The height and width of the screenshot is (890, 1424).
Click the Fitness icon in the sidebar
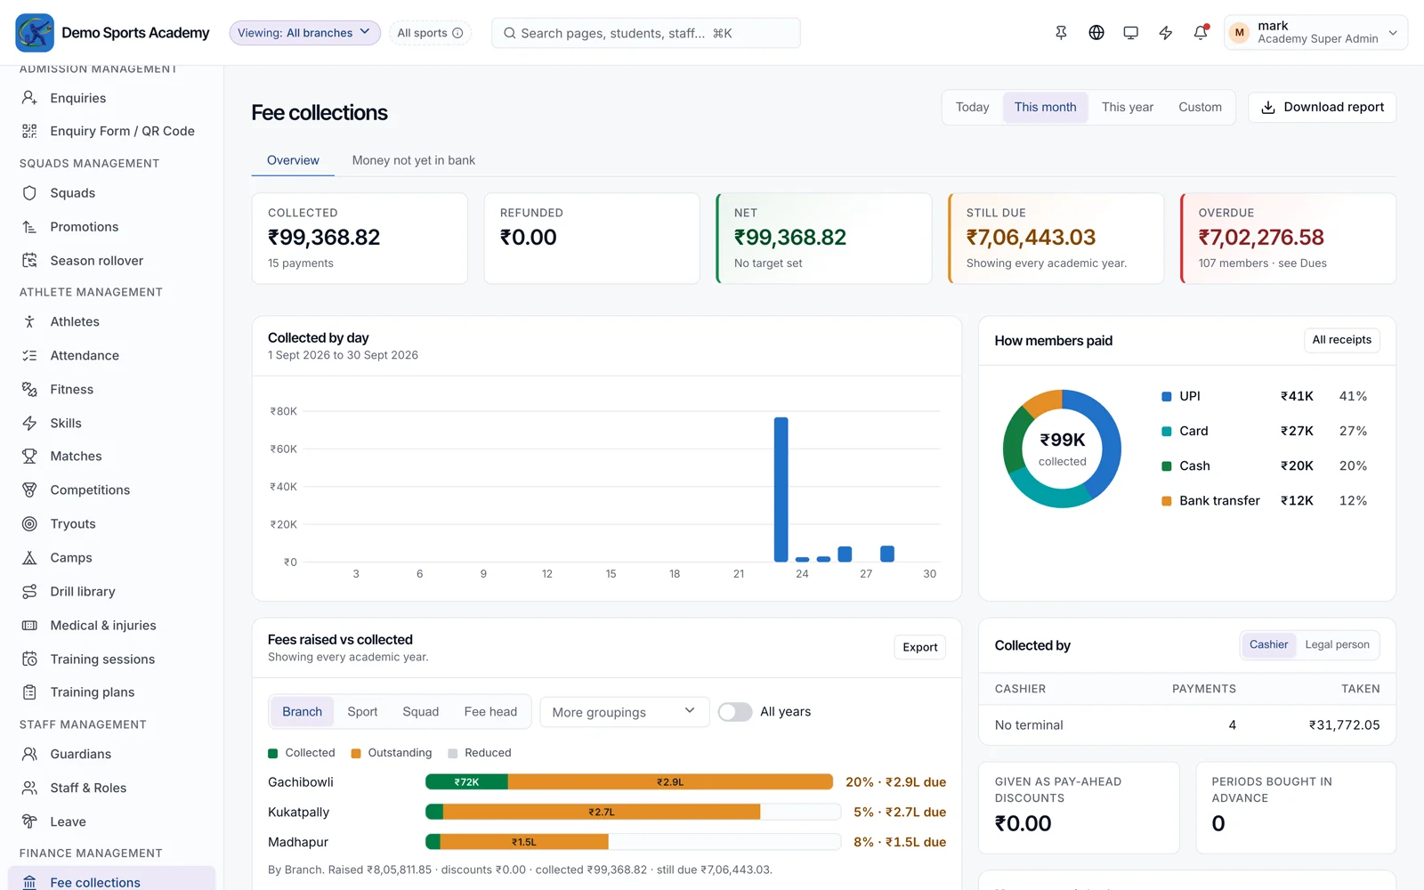click(29, 389)
